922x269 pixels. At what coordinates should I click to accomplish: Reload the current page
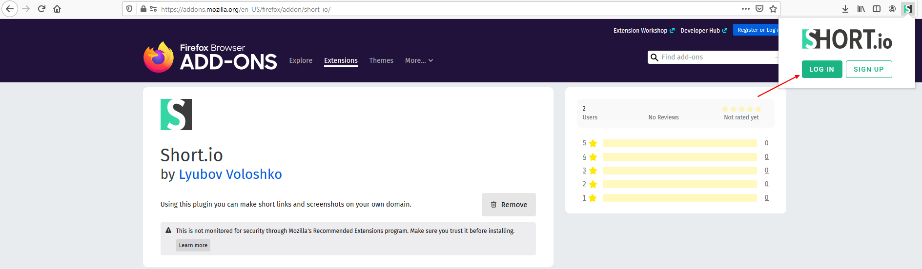(x=41, y=9)
